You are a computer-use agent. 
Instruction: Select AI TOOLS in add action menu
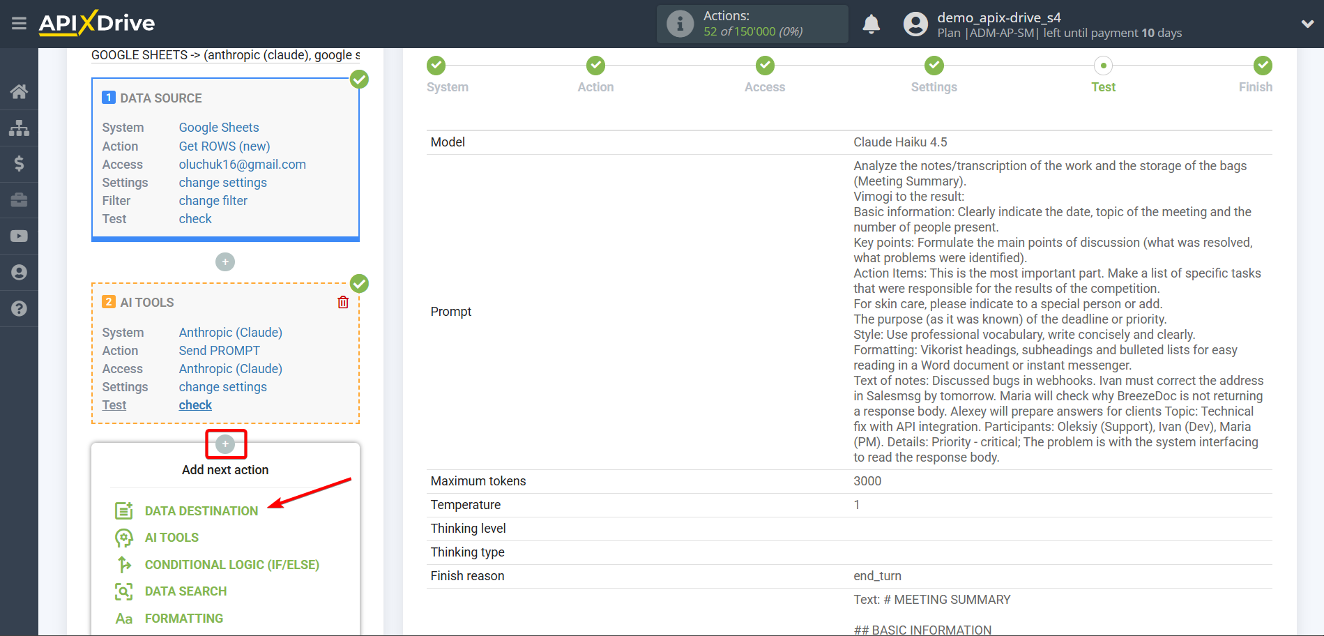[x=172, y=538]
